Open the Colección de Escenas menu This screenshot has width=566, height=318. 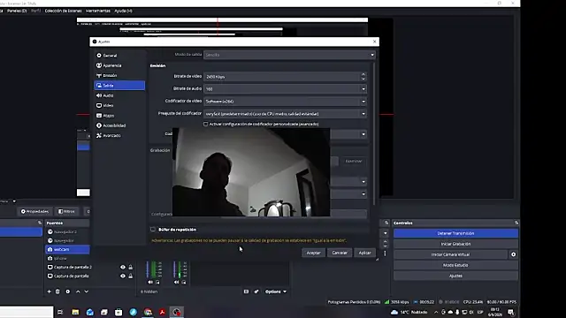tap(63, 11)
